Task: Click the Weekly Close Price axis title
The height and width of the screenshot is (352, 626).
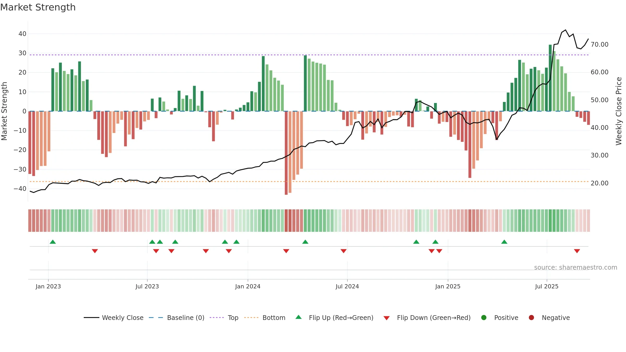Action: 619,111
